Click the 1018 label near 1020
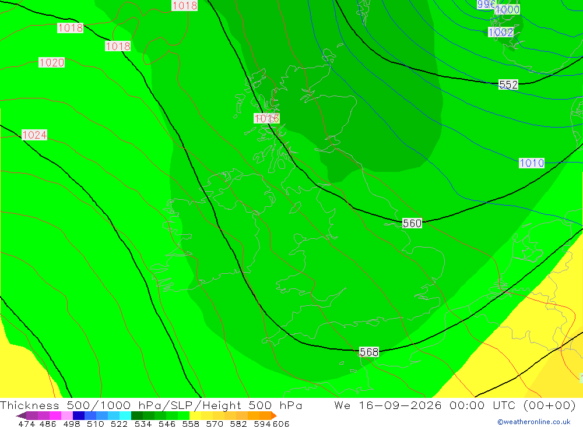 pos(71,28)
